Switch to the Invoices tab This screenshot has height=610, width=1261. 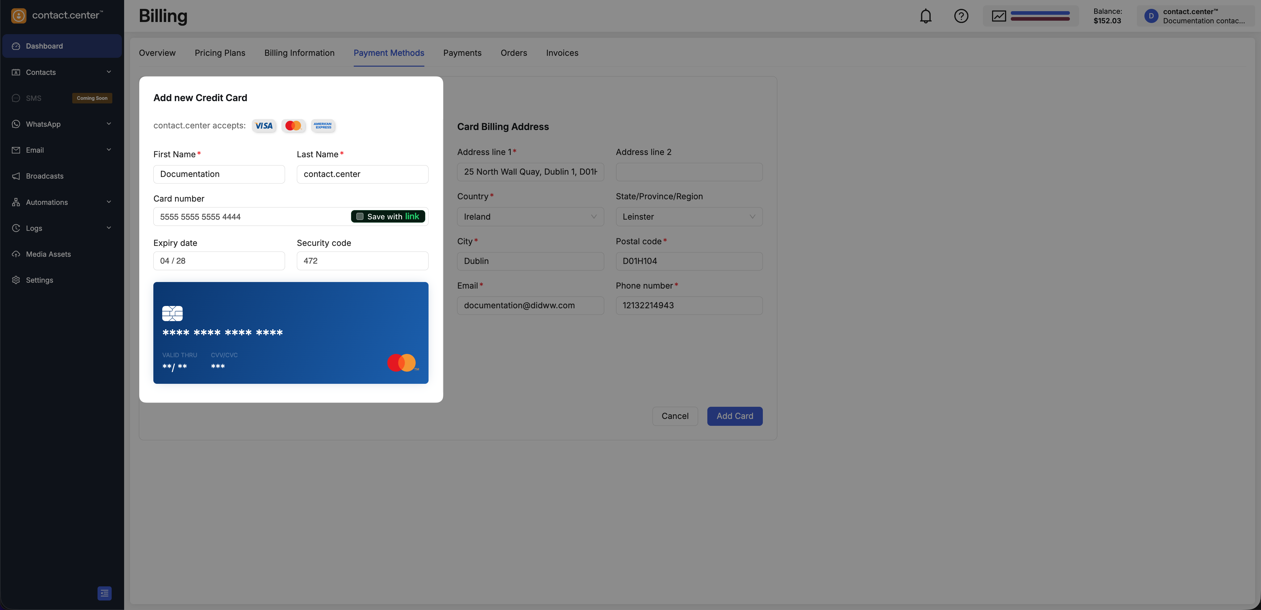(x=562, y=53)
